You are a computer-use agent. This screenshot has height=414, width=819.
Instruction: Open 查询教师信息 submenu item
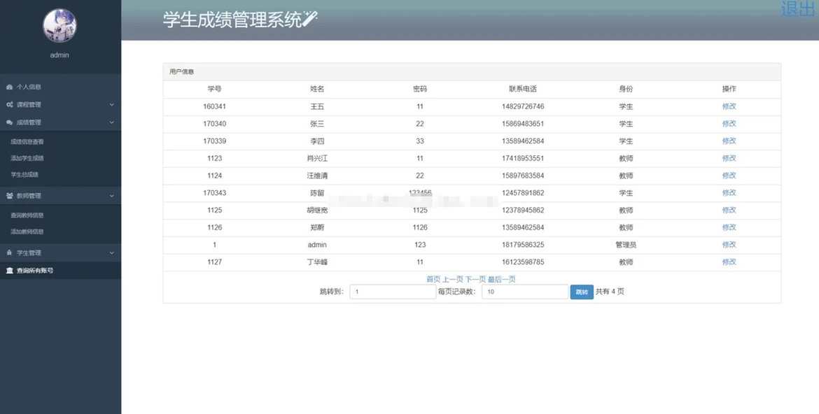(x=27, y=215)
